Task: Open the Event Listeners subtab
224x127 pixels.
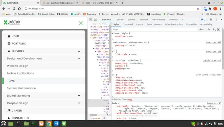Action: coord(154,24)
